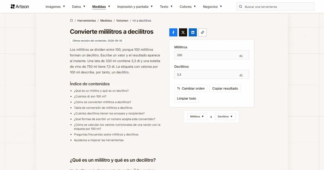Click the 'ml a decilitros' breadcrumb text
Screen dimensions: 324x170
(x=142, y=21)
